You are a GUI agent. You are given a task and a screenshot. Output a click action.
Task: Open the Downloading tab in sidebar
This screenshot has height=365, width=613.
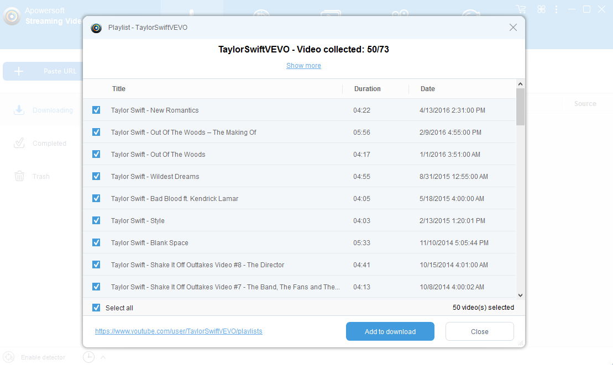(x=41, y=110)
